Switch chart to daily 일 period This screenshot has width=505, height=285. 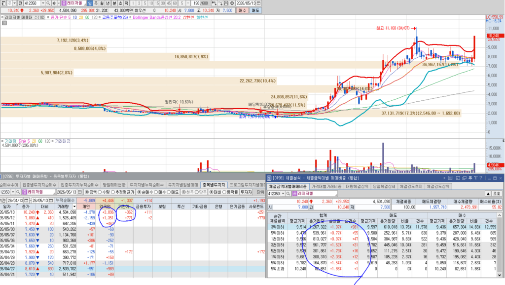[90, 3]
